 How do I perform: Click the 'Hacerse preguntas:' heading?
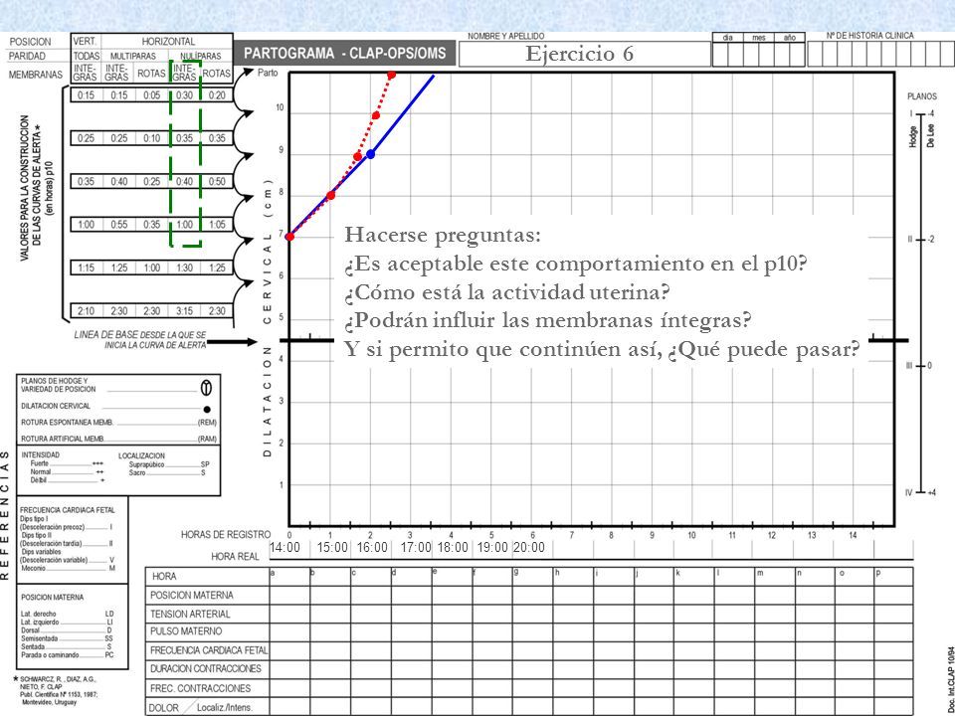[x=443, y=235]
